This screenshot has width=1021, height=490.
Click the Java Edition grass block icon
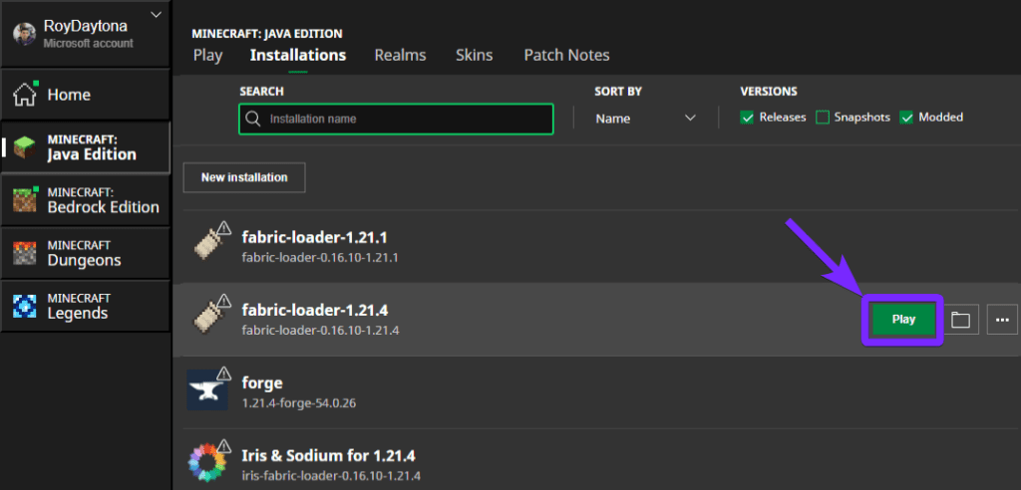(25, 148)
